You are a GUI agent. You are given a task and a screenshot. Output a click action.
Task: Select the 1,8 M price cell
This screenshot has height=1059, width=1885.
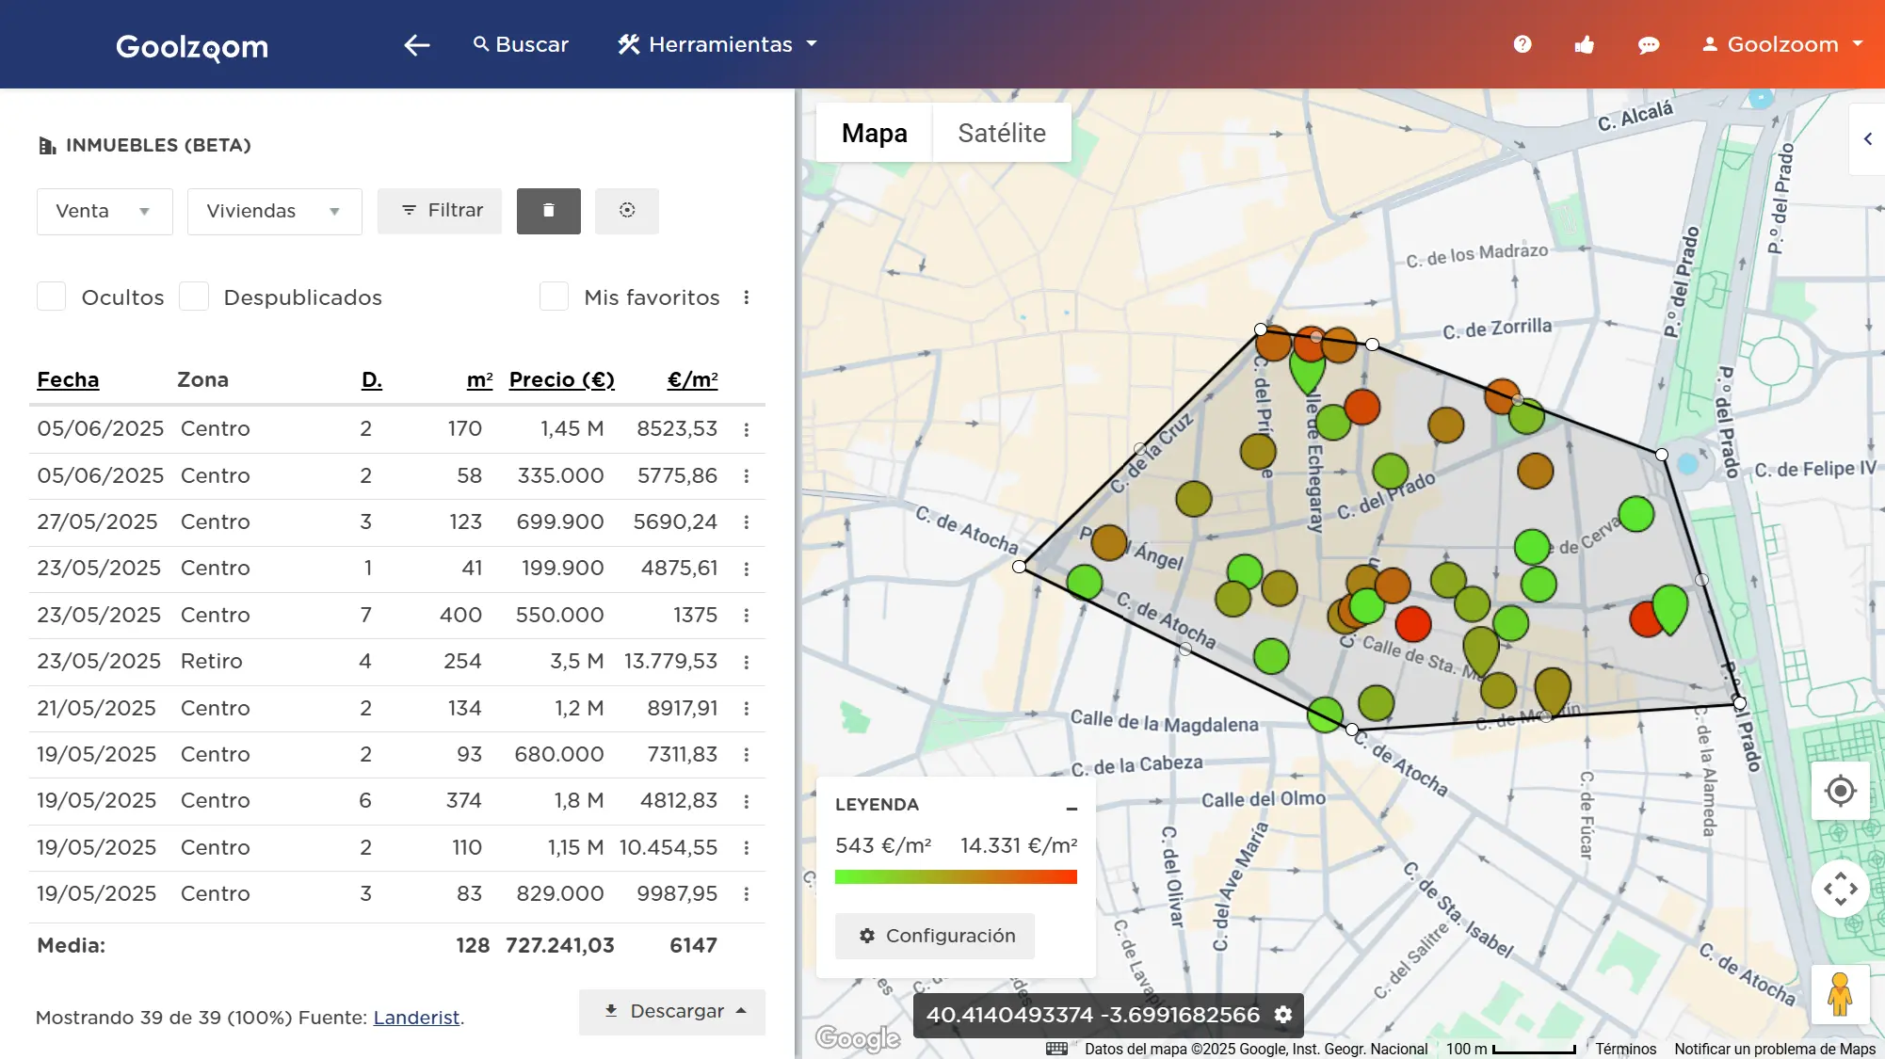point(579,801)
